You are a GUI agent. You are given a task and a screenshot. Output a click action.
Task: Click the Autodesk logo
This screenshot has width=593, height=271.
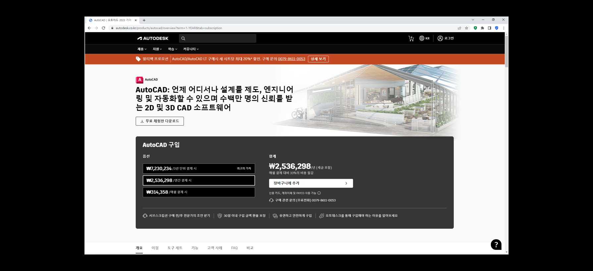[x=153, y=38]
